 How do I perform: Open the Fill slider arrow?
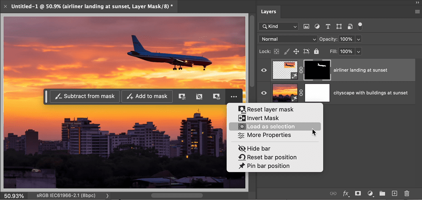tap(358, 51)
